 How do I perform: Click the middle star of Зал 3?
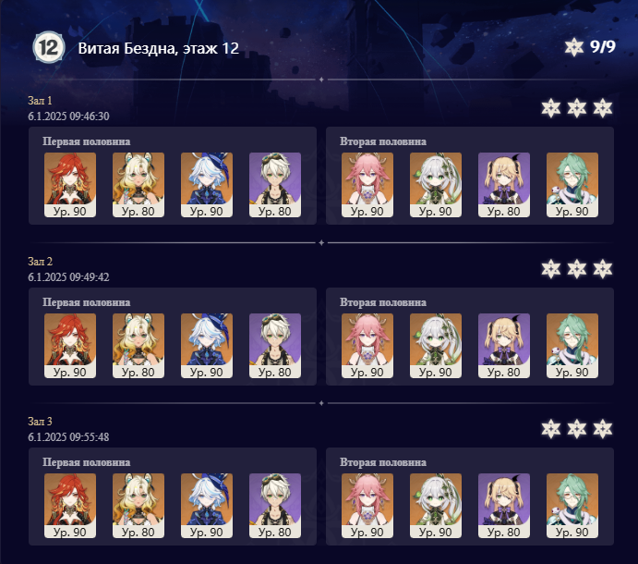click(x=577, y=429)
